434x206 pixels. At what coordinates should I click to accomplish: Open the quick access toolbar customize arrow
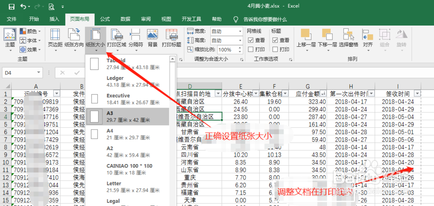(62, 6)
